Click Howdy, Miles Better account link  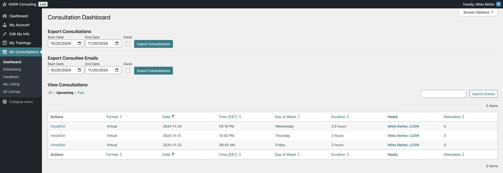(x=479, y=4)
